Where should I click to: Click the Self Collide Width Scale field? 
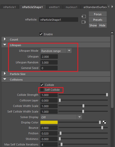coord(49,112)
